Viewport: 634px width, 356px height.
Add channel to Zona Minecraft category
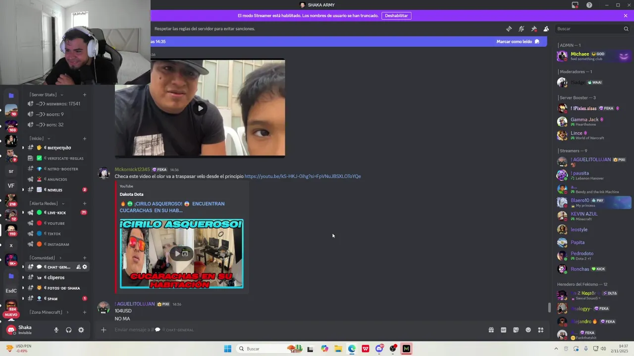click(x=85, y=312)
